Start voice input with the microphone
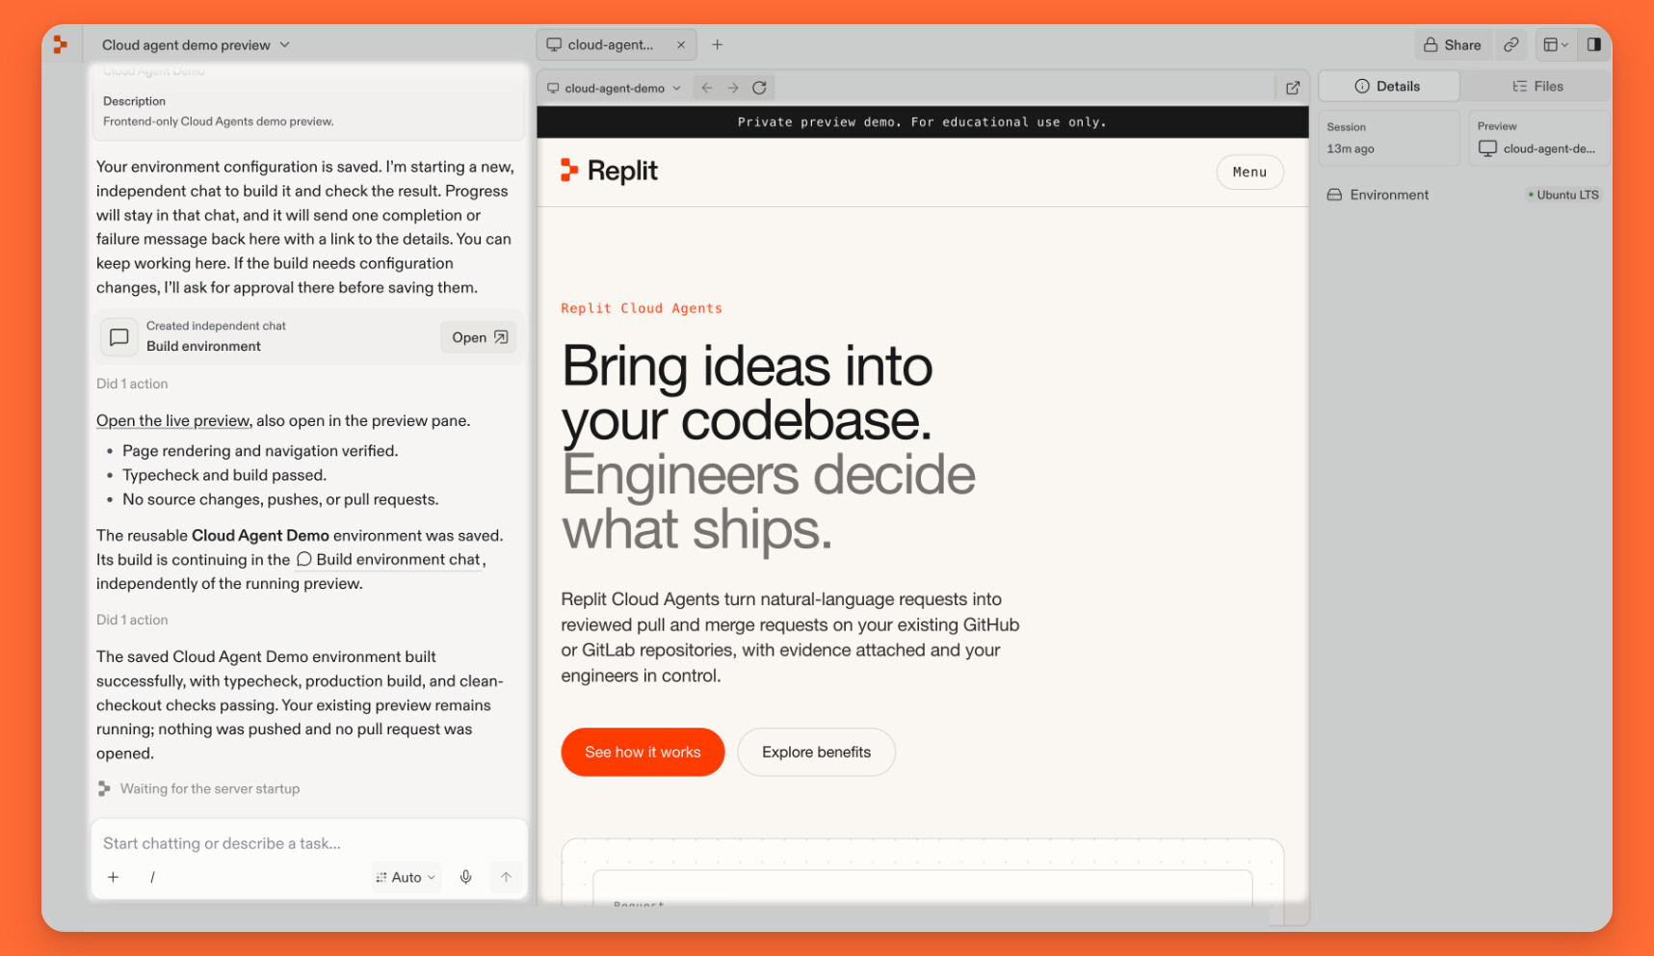 pyautogui.click(x=466, y=877)
